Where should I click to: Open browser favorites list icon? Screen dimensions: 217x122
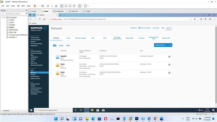point(201,19)
